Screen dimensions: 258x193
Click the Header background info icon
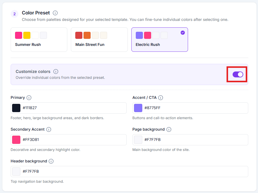51,161
